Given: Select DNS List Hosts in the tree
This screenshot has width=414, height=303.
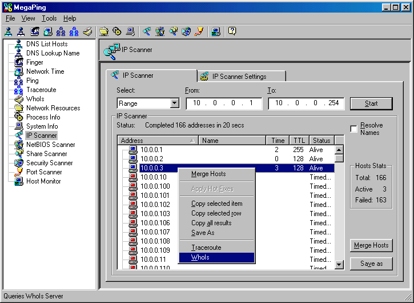Looking at the screenshot, I should pyautogui.click(x=47, y=44).
